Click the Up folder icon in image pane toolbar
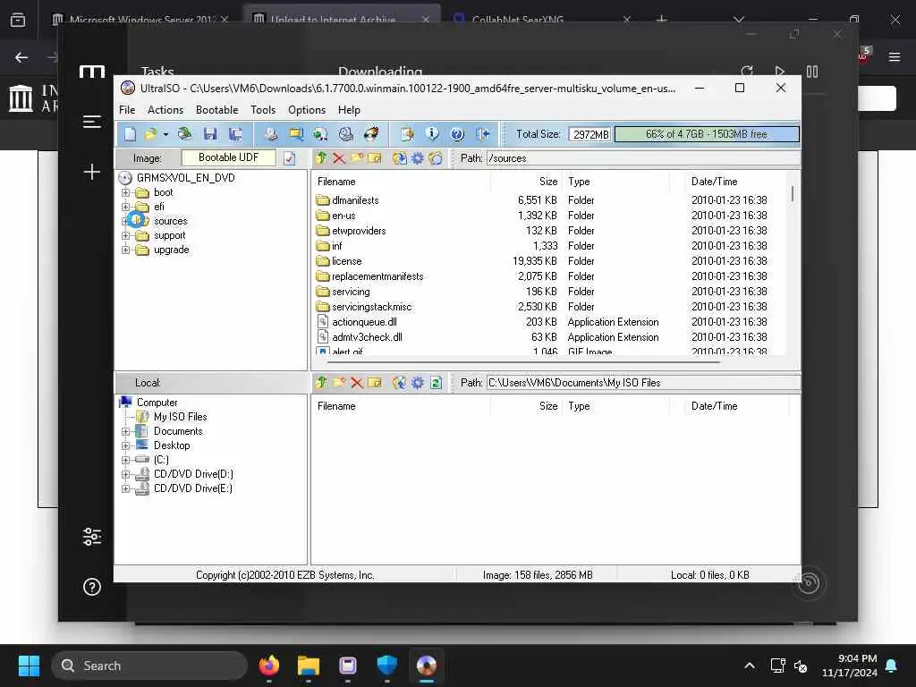This screenshot has width=916, height=687. 321,158
